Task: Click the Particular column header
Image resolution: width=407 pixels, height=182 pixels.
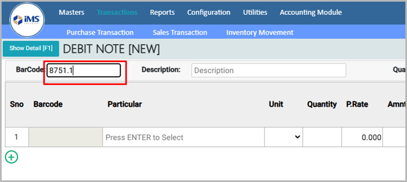Action: 124,104
